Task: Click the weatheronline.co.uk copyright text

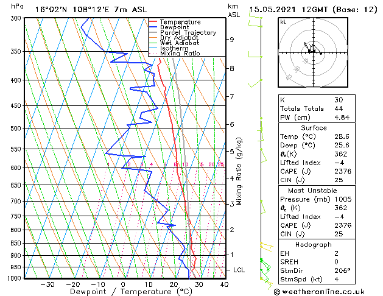Action: tap(319, 292)
